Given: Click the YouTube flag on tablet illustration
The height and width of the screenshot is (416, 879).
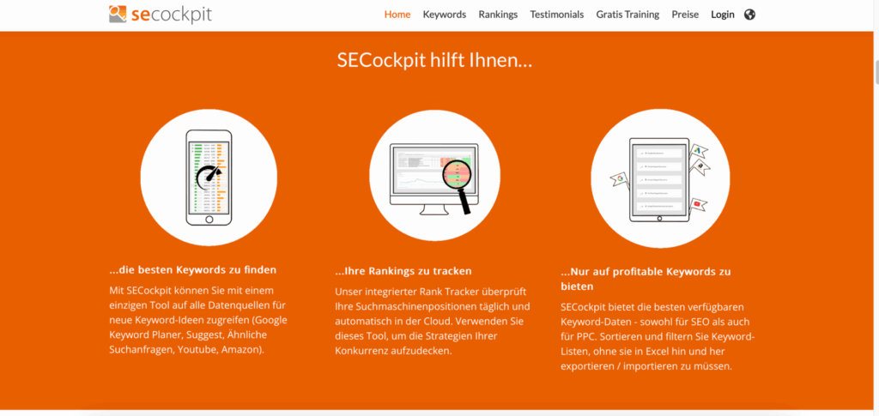Looking at the screenshot, I should click(697, 205).
